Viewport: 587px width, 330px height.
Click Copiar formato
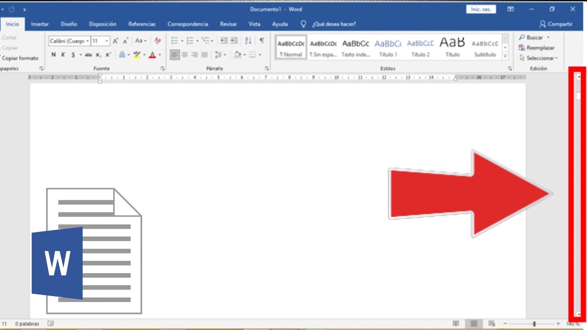click(x=19, y=58)
